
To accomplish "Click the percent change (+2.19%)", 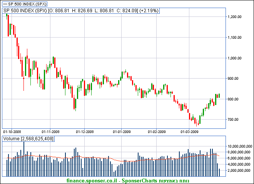I will pyautogui.click(x=149, y=11).
